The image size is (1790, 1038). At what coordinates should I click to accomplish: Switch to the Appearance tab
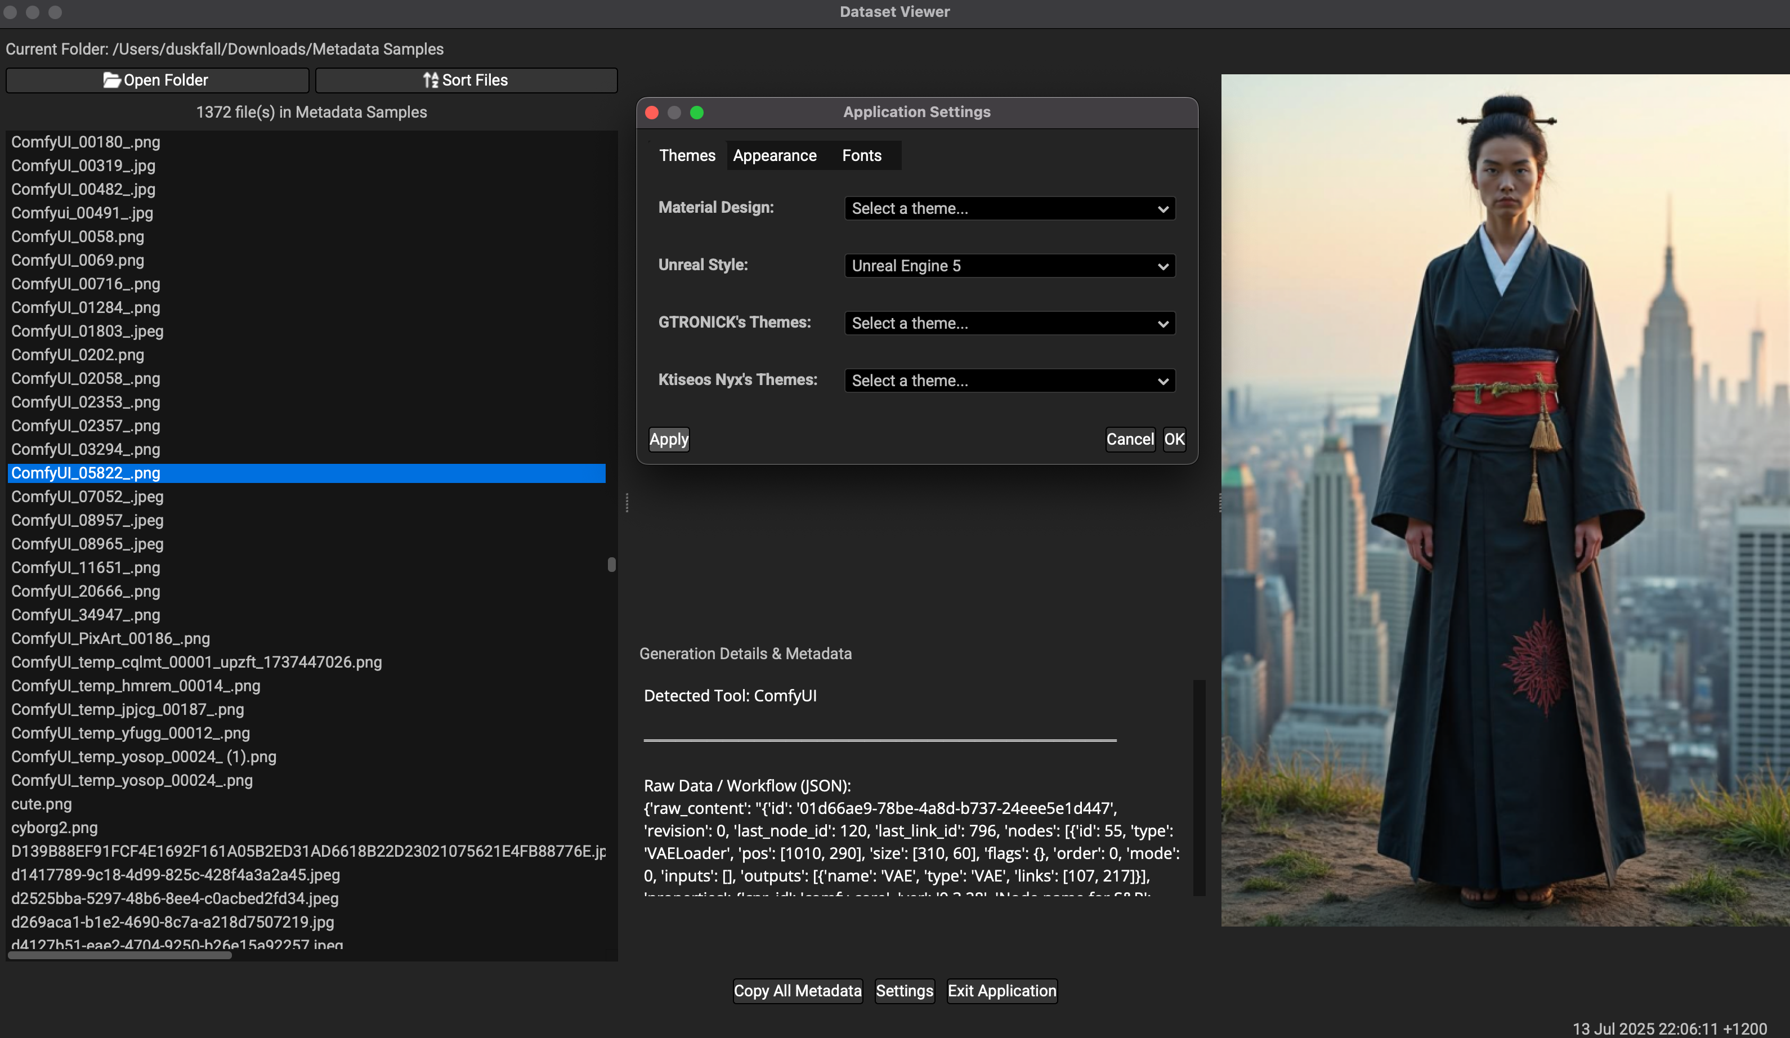click(x=774, y=155)
